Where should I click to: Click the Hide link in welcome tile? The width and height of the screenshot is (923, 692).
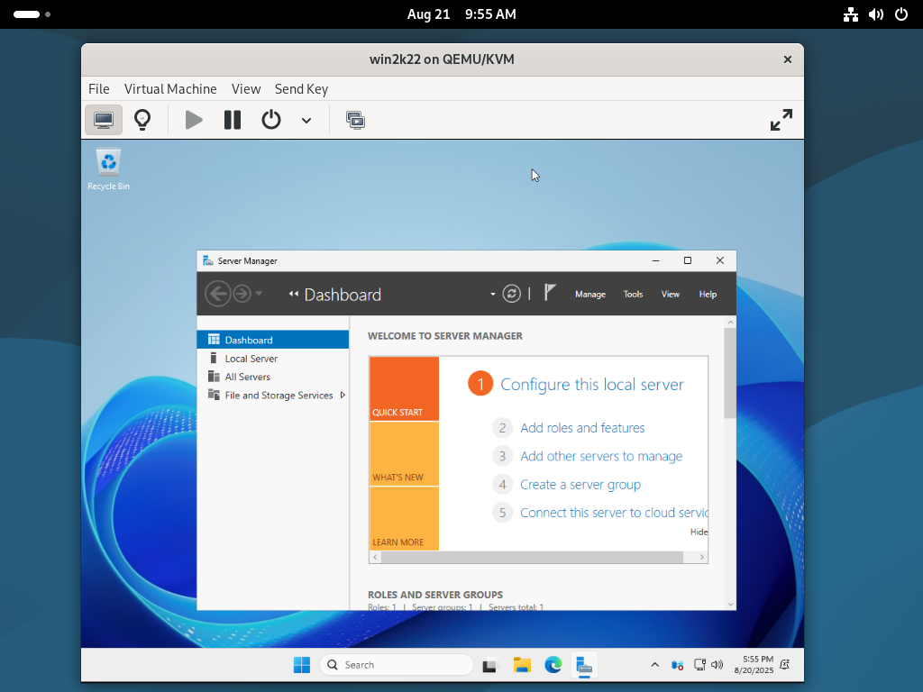coord(699,532)
